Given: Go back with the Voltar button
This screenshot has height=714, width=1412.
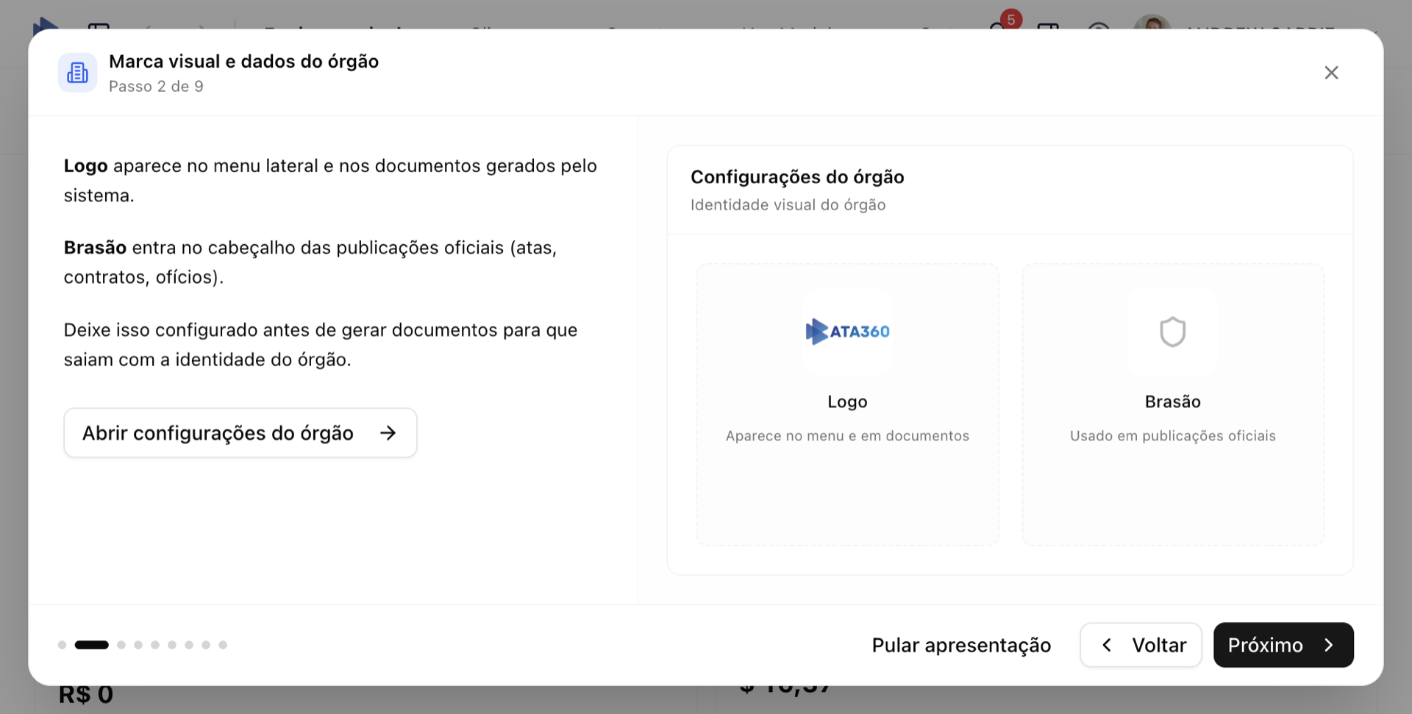Looking at the screenshot, I should pyautogui.click(x=1141, y=645).
